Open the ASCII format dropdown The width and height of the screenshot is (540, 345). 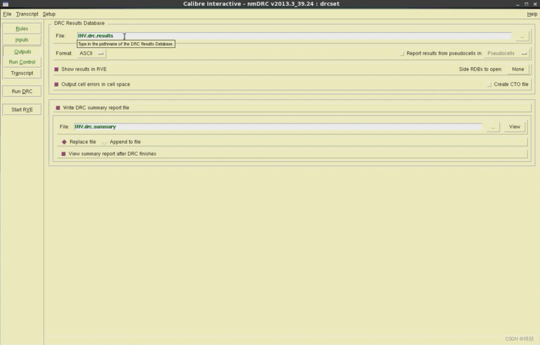tap(91, 53)
